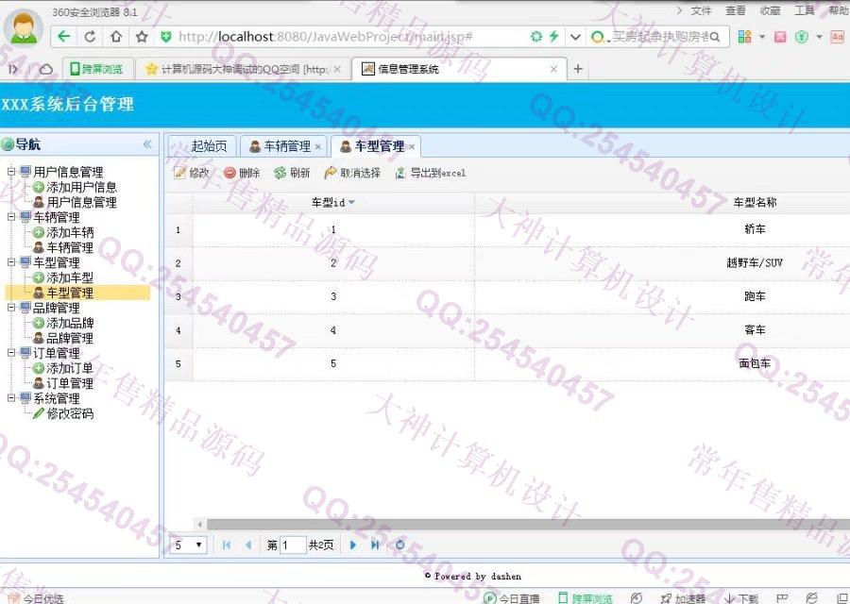Go back with the browser back arrow

pyautogui.click(x=64, y=36)
